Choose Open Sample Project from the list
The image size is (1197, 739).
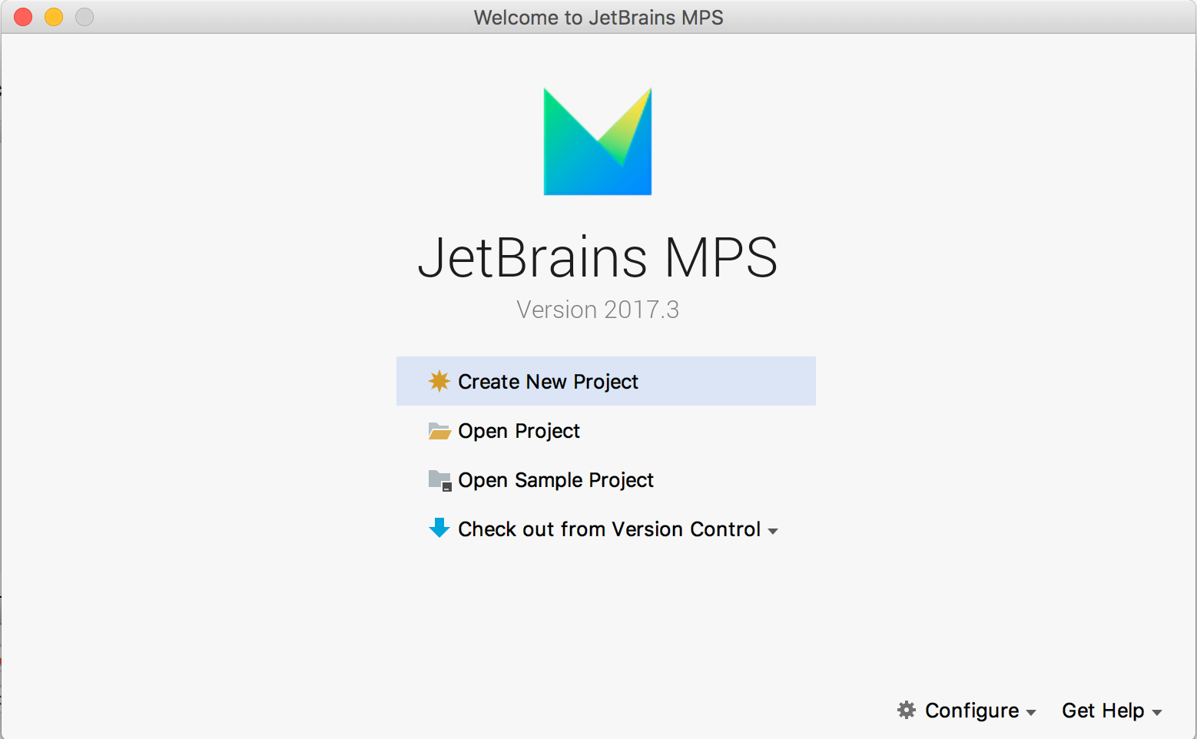(555, 480)
